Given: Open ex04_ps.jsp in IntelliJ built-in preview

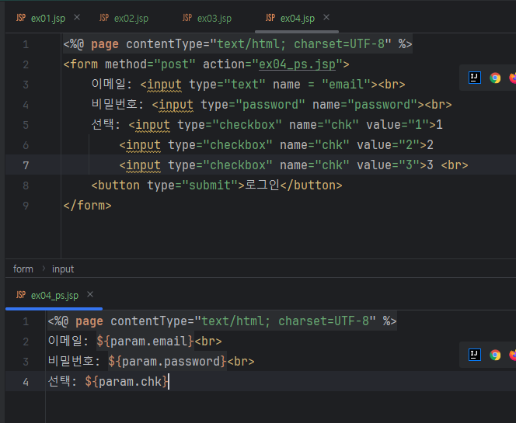Looking at the screenshot, I should pyautogui.click(x=475, y=355).
